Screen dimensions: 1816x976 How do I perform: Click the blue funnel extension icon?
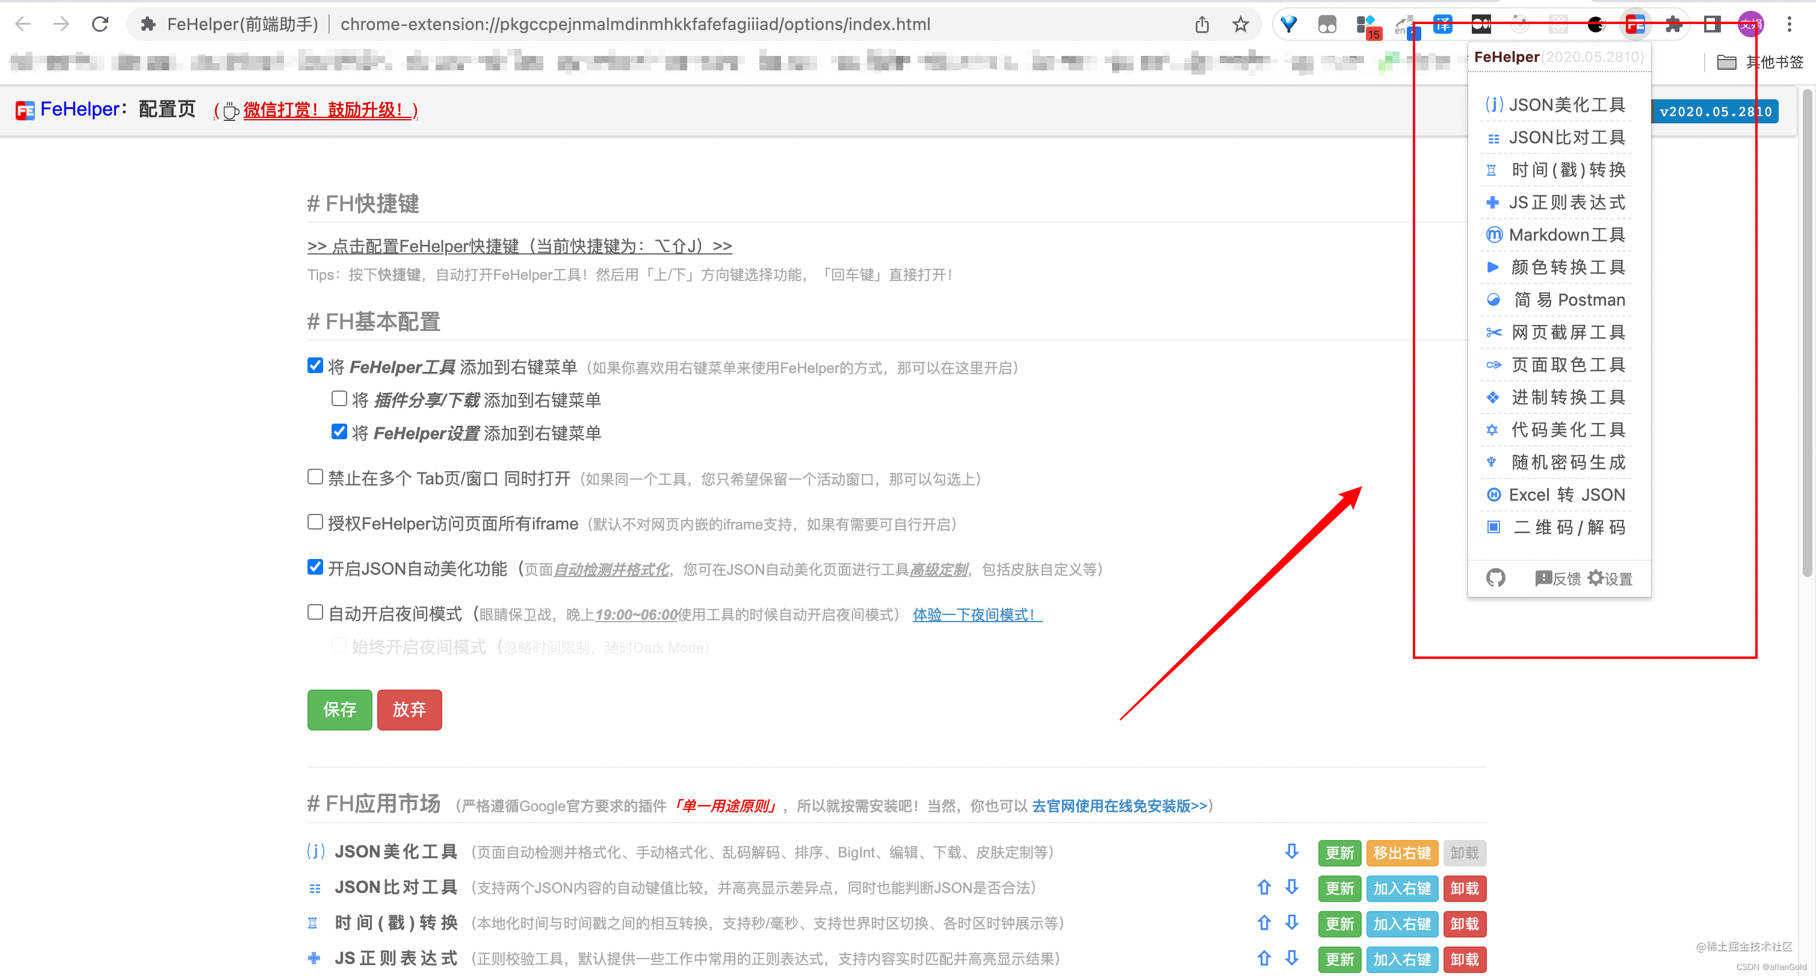pos(1289,25)
